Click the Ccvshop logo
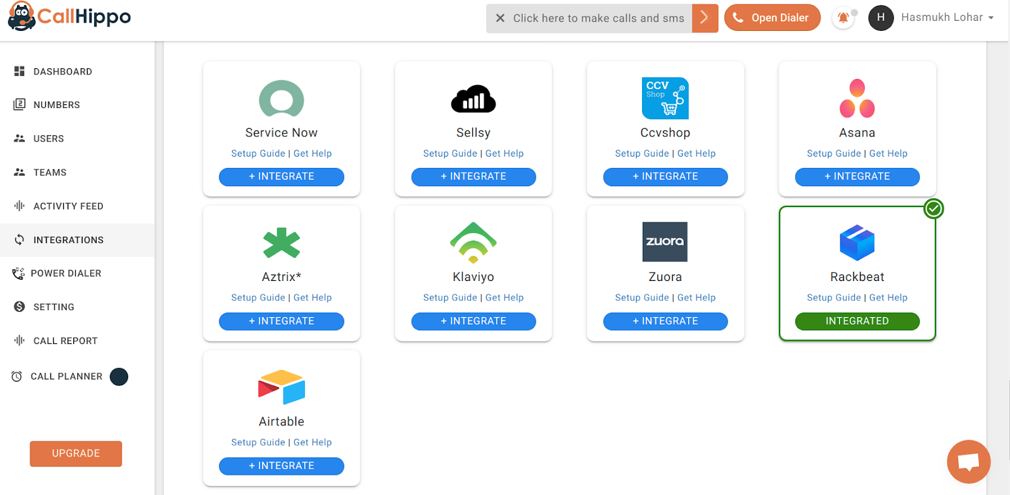Viewport: 1010px width, 495px height. [665, 98]
